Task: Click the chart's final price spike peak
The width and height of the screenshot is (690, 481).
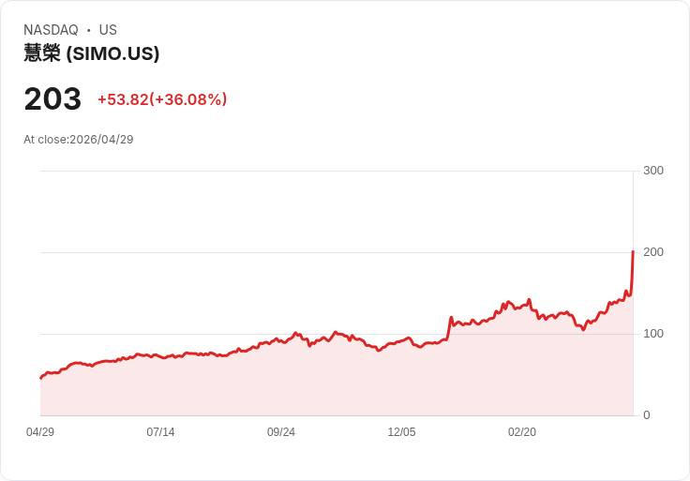Action: (x=633, y=251)
